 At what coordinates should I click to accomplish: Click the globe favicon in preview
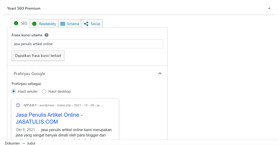(x=18, y=105)
